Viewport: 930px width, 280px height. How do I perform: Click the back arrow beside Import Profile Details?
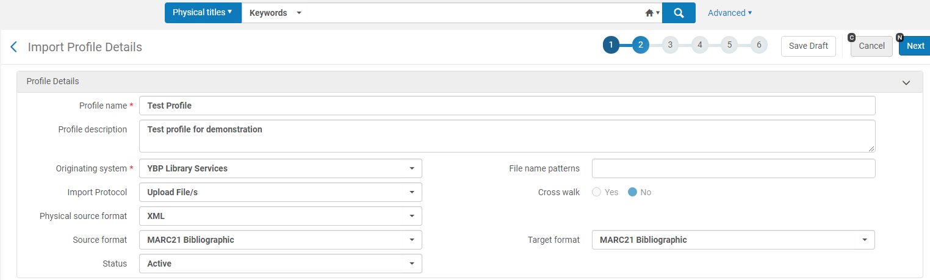[14, 47]
